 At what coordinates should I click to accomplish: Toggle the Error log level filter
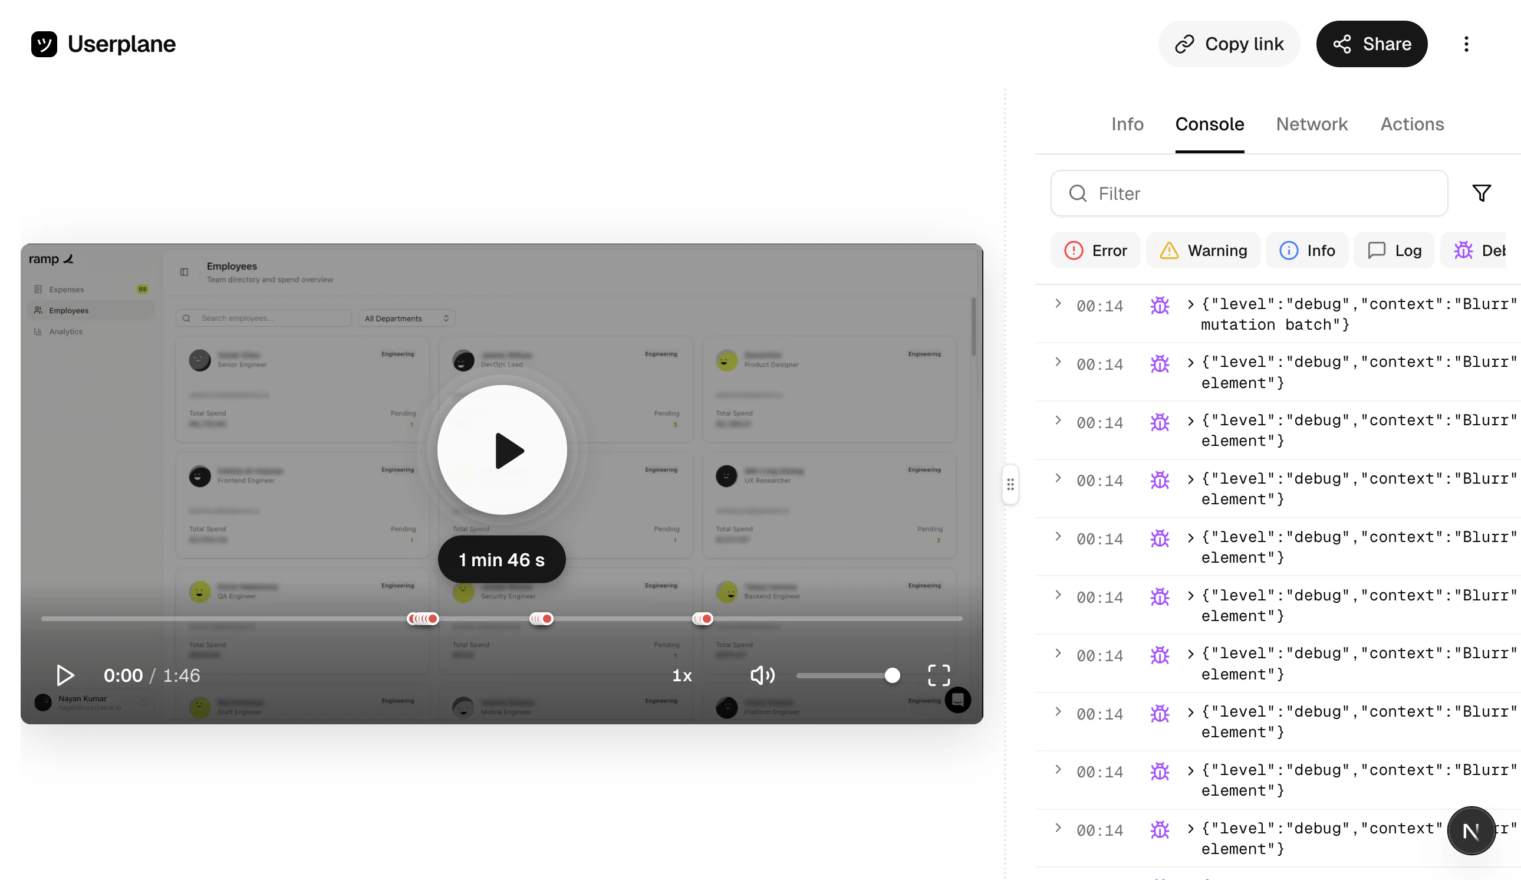pyautogui.click(x=1095, y=251)
